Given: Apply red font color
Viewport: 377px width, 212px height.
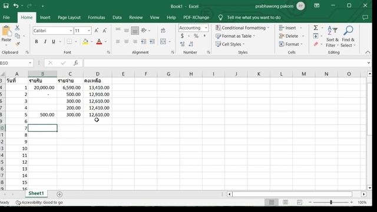Looking at the screenshot, I should tap(99, 42).
